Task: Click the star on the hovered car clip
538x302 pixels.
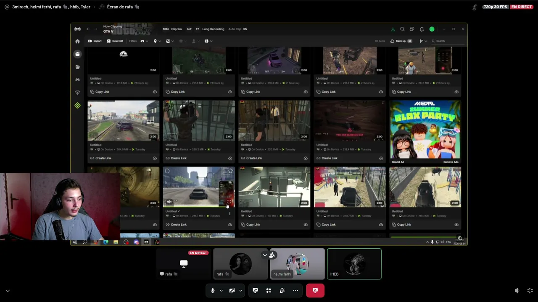Action: [x=230, y=171]
